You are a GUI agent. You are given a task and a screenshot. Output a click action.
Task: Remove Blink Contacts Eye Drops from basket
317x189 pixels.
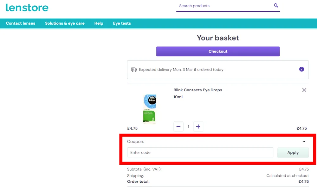[x=304, y=90]
